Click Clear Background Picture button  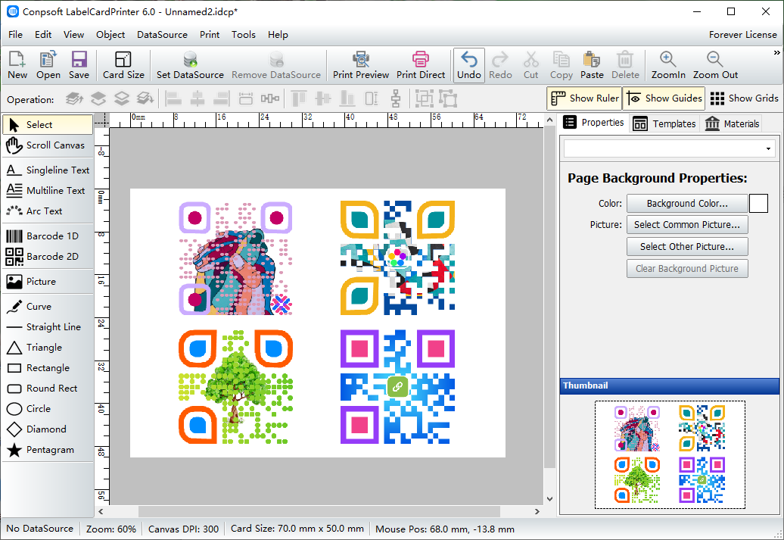[687, 269]
